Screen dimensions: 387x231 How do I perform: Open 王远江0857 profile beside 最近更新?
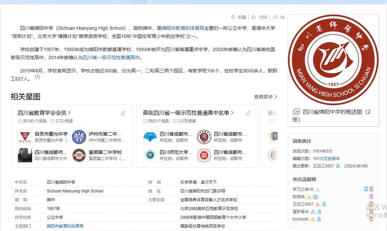point(323,166)
